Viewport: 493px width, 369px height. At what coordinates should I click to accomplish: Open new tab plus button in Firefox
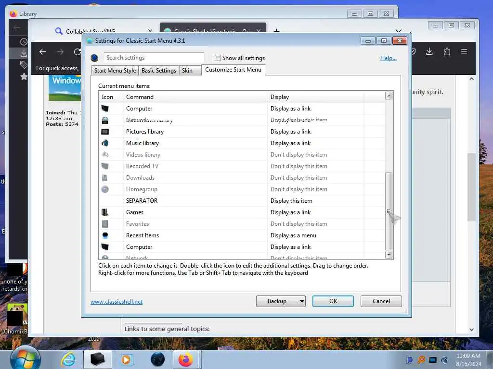276,31
